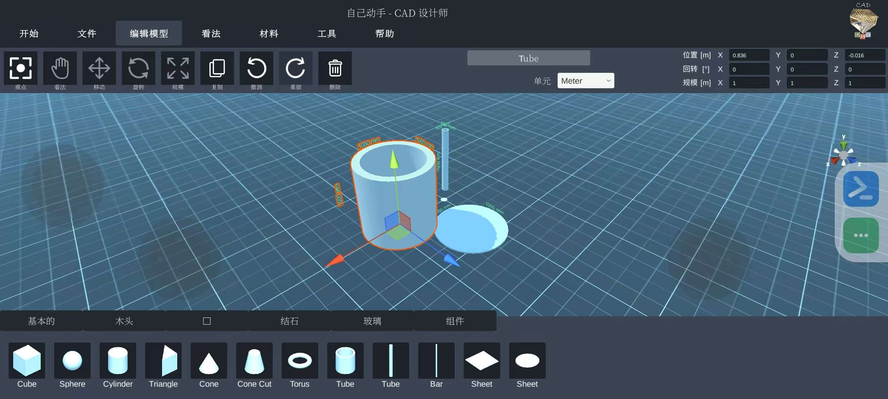888x399 pixels.
Task: Click the blue Z-axis gizmo arrow
Action: (452, 260)
